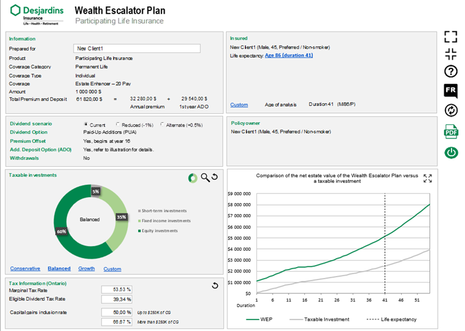This screenshot has width=465, height=331.
Task: Click the 29 540,00 $ first-year ADO value
Action: [194, 98]
